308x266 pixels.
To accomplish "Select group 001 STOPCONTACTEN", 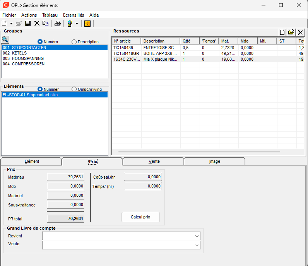I will [55, 48].
